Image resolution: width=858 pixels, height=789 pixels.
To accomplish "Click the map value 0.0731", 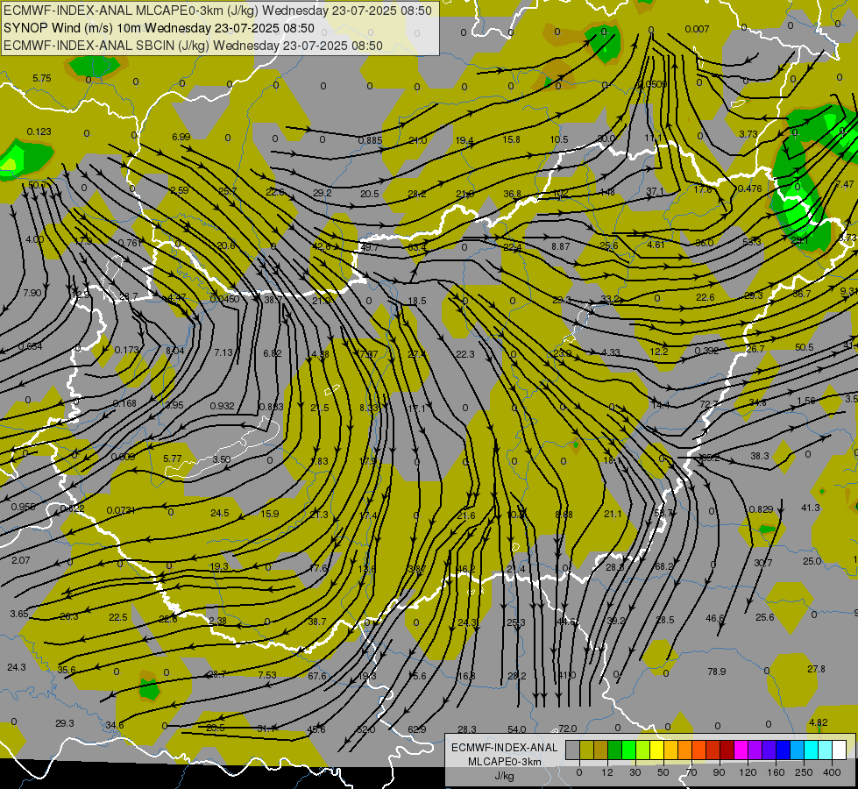I will (x=121, y=509).
